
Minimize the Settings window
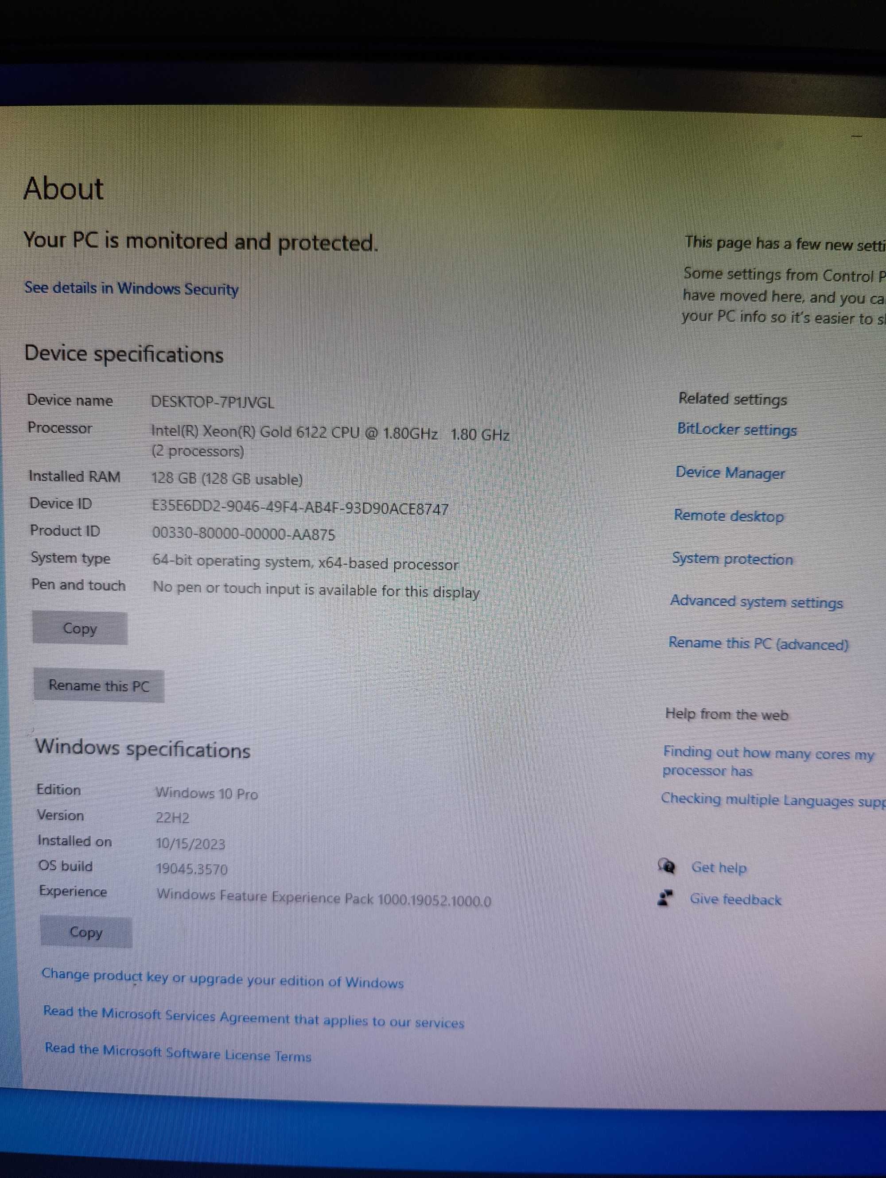[856, 136]
